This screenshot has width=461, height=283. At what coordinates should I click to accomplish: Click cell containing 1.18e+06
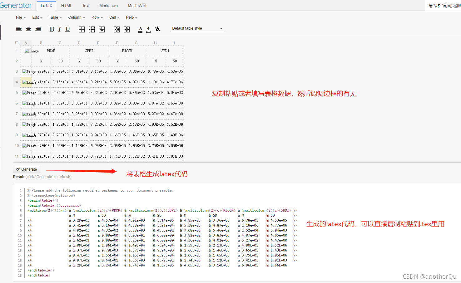point(156,82)
